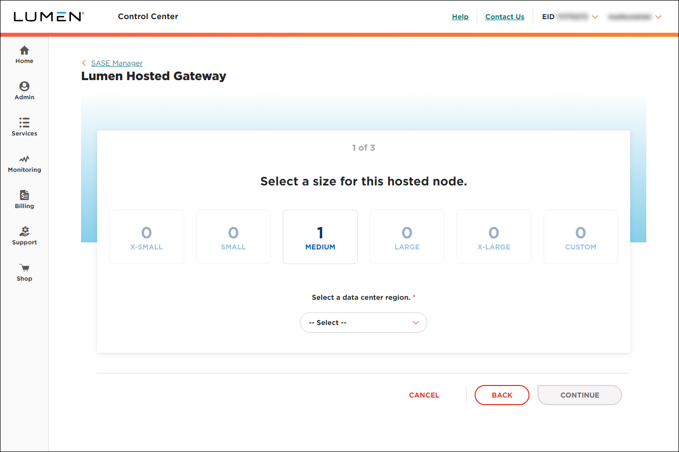Screen dimensions: 679x452
Task: Select the SMALL node size card
Action: [x=234, y=237]
